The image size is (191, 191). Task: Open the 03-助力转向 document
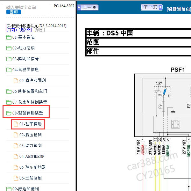point(31,146)
